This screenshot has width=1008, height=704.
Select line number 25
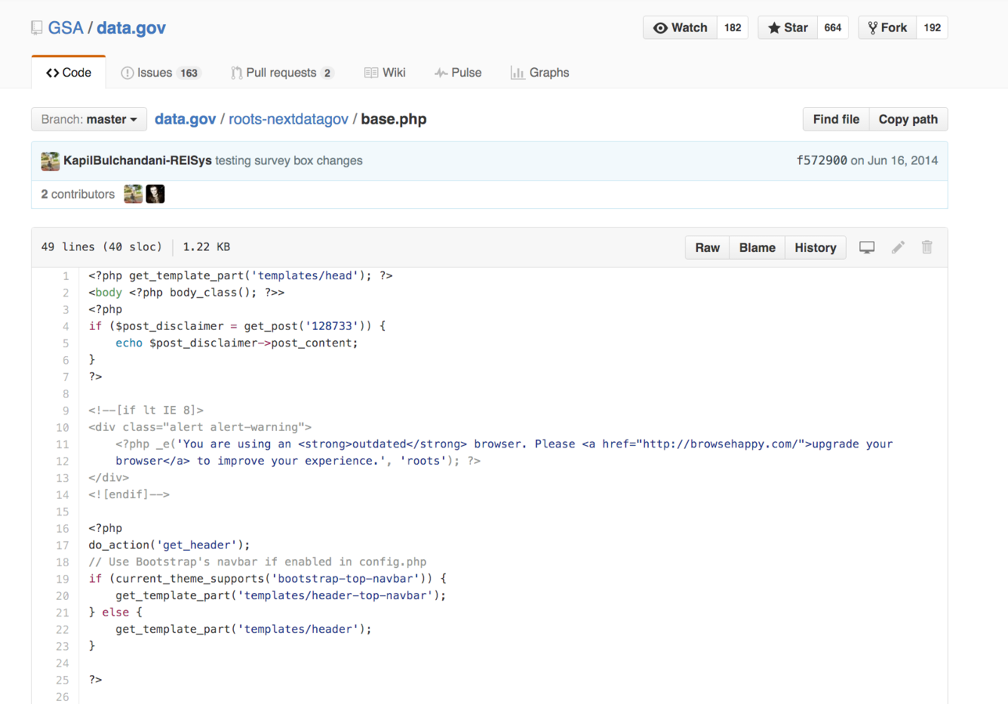[63, 679]
